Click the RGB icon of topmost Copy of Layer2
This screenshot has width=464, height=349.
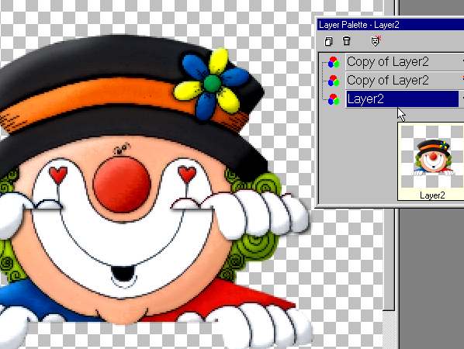point(334,62)
